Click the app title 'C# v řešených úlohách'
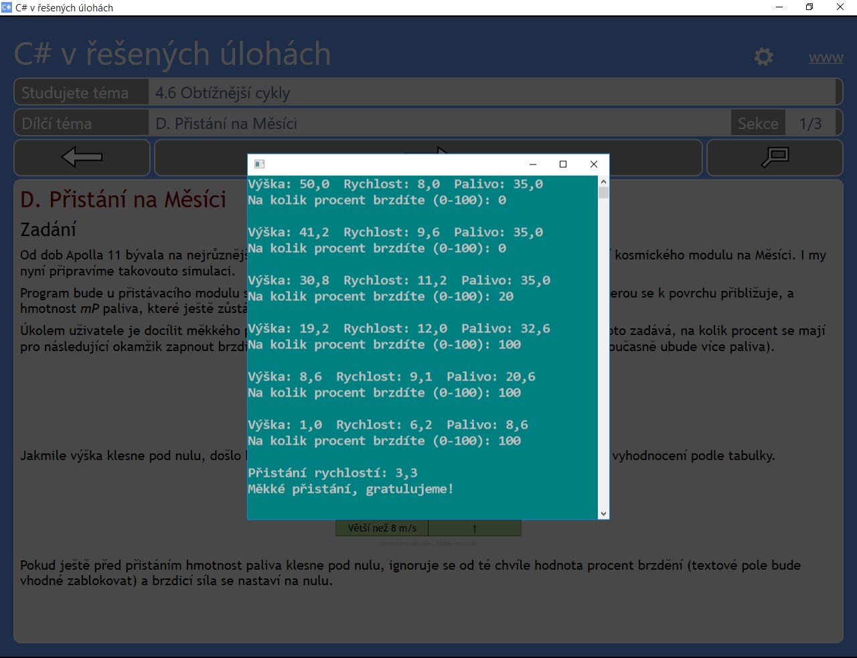Image resolution: width=857 pixels, height=658 pixels. click(x=173, y=54)
